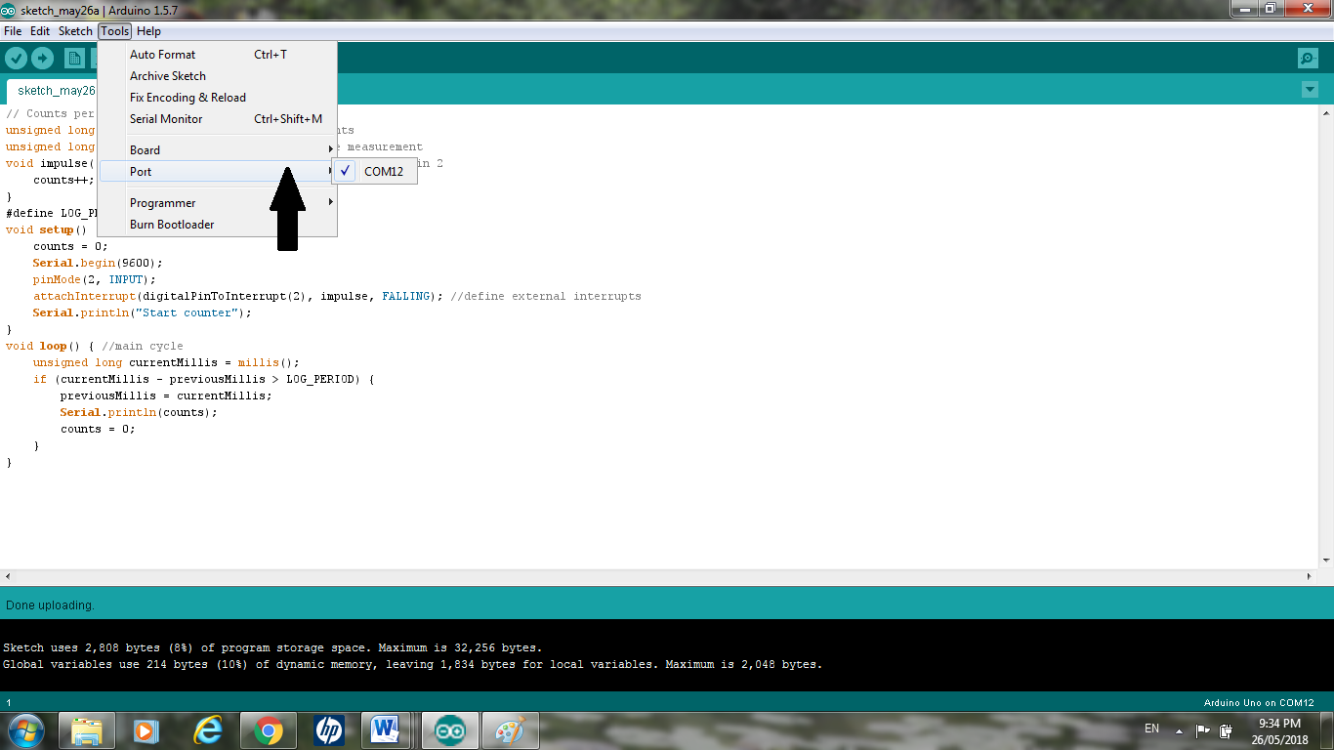Choose Auto Format from Tools menu

click(x=219, y=54)
